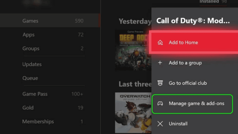Click the 590 count beside Games
The height and width of the screenshot is (134, 238).
[79, 21]
